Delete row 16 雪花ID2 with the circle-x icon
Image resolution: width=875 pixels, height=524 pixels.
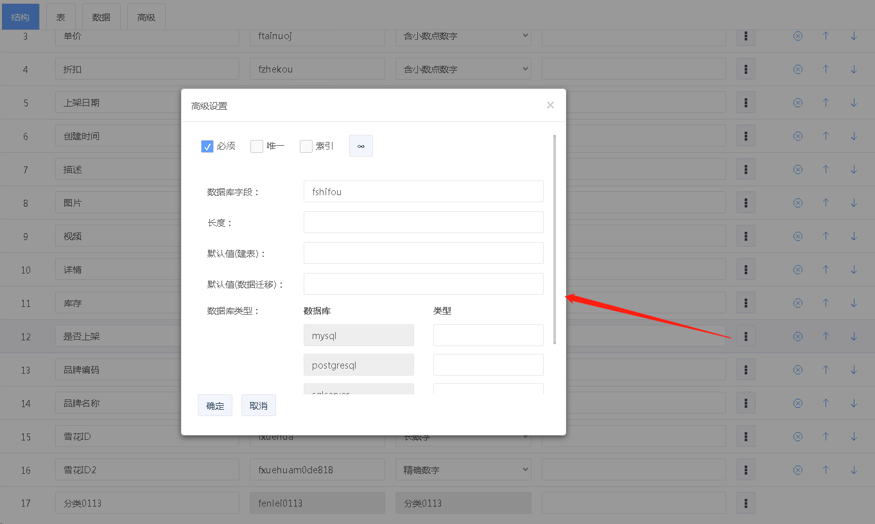tap(797, 470)
